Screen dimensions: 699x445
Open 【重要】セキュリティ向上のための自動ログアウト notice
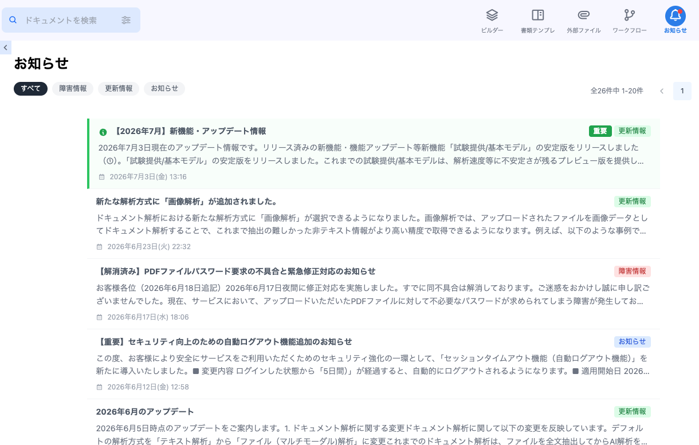pos(224,342)
